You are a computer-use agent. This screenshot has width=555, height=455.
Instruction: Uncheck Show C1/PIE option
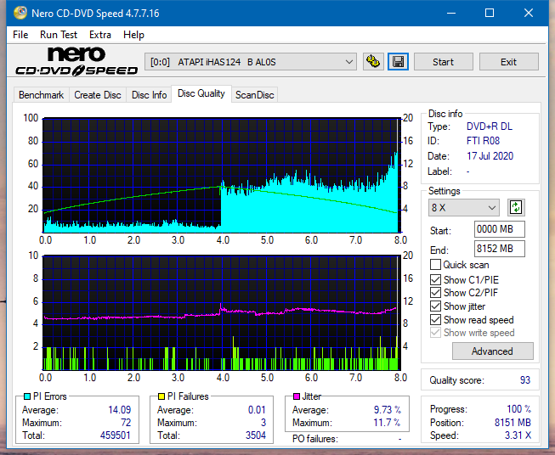pos(435,279)
